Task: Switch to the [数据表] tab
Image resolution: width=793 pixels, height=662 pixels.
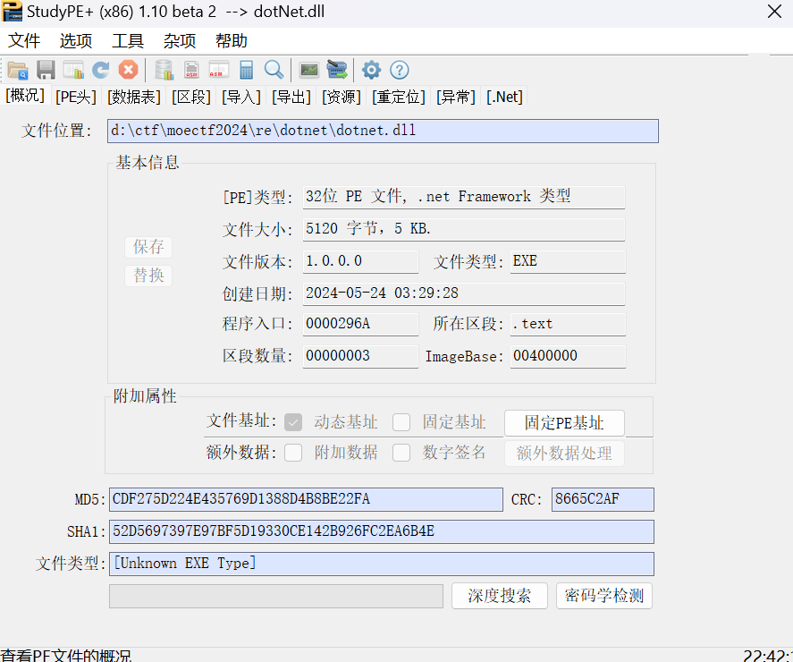Action: [x=134, y=96]
